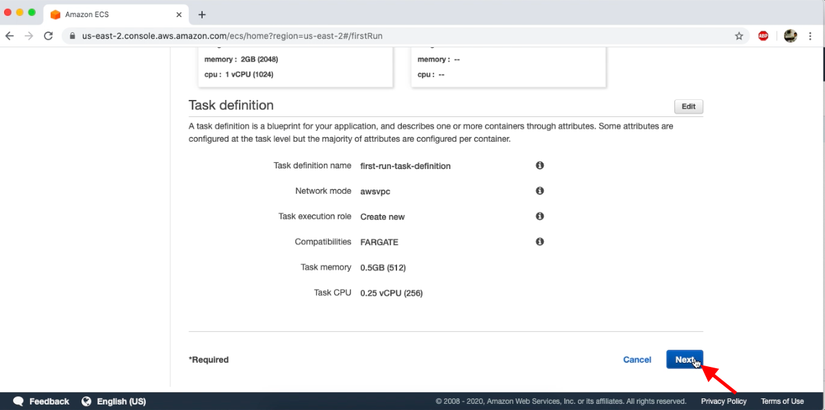Open the tooltip icon beside Network mode

(x=540, y=191)
